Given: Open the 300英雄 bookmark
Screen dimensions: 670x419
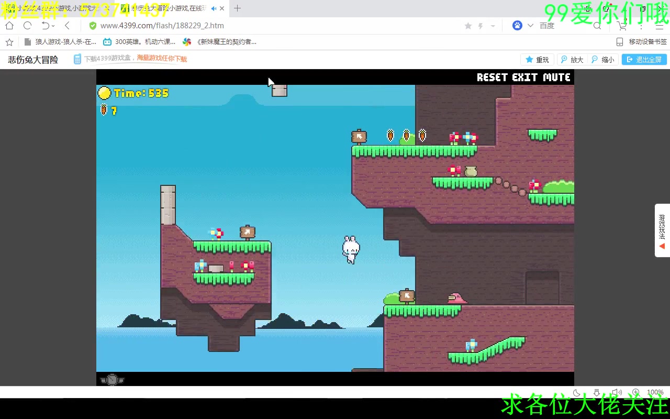Looking at the screenshot, I should click(x=139, y=42).
